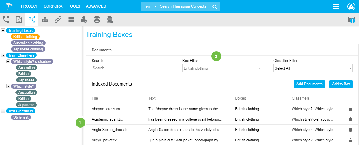Screen dimensions: 359x145
Task: Open the database stack toolbar icon
Action: pos(97,19)
